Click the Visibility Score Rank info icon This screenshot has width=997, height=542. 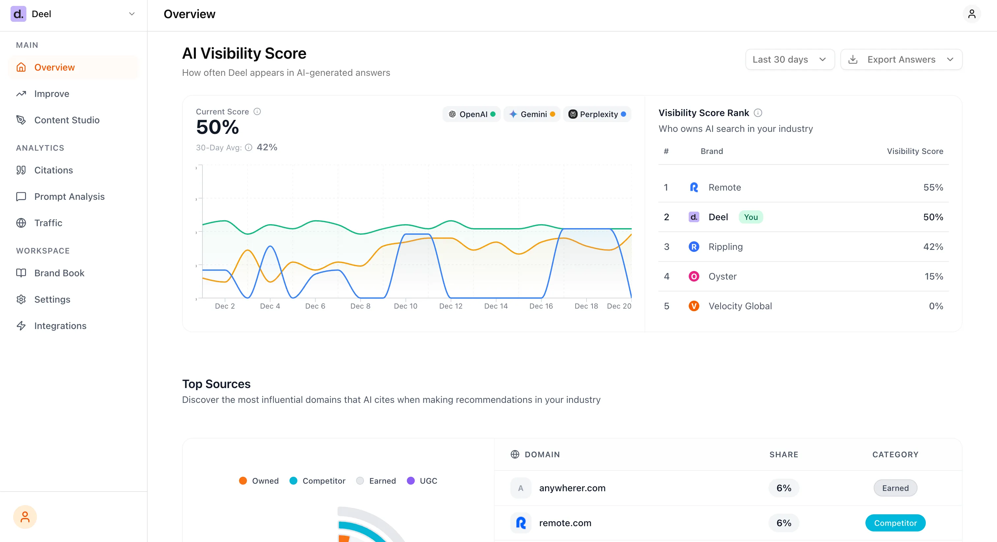[758, 113]
